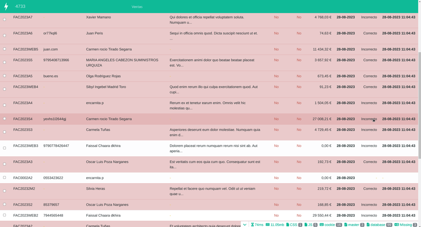This screenshot has width=421, height=227.
Task: Open invoice code FAC2023A5
Action: coord(23,76)
